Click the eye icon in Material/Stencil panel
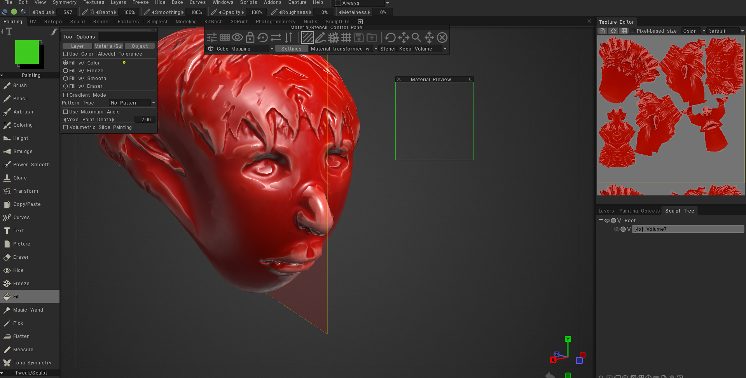The width and height of the screenshot is (746, 378). pyautogui.click(x=237, y=38)
